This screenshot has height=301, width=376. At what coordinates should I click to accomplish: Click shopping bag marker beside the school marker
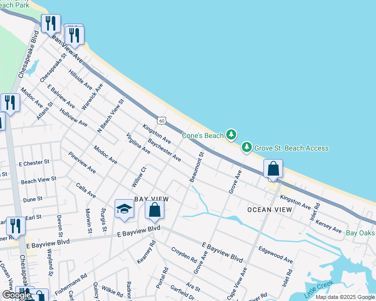click(155, 210)
